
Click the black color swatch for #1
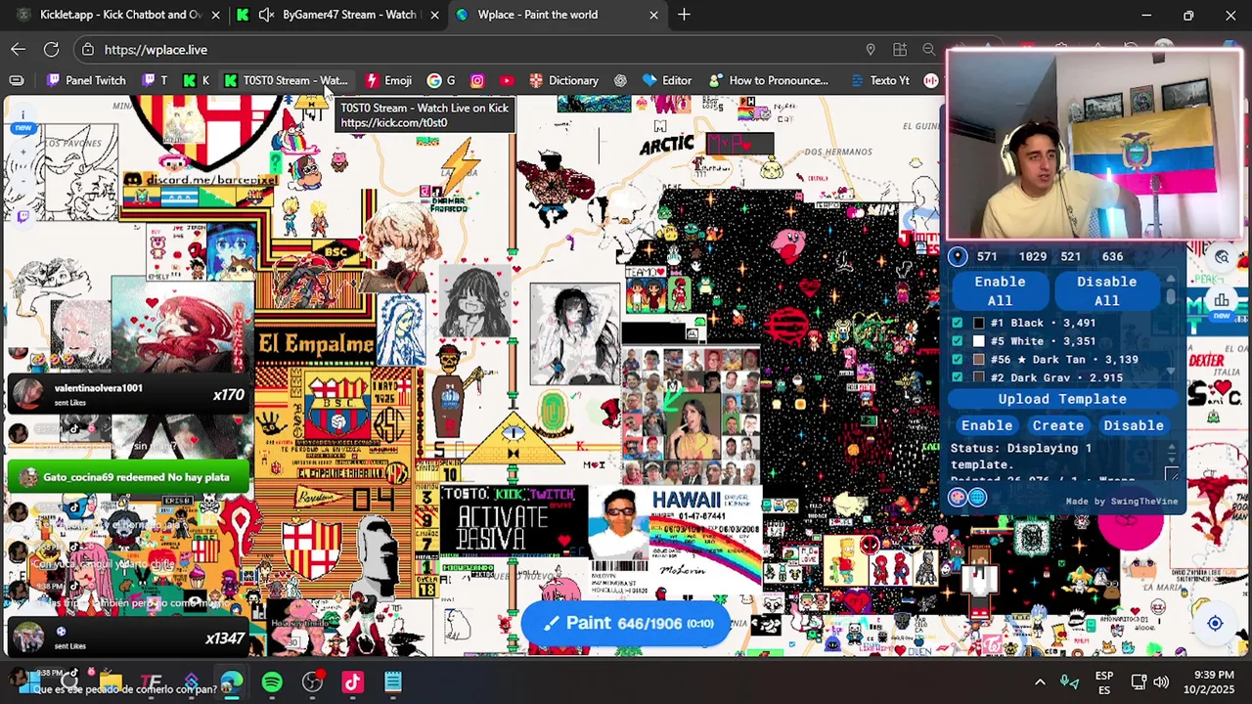click(978, 323)
